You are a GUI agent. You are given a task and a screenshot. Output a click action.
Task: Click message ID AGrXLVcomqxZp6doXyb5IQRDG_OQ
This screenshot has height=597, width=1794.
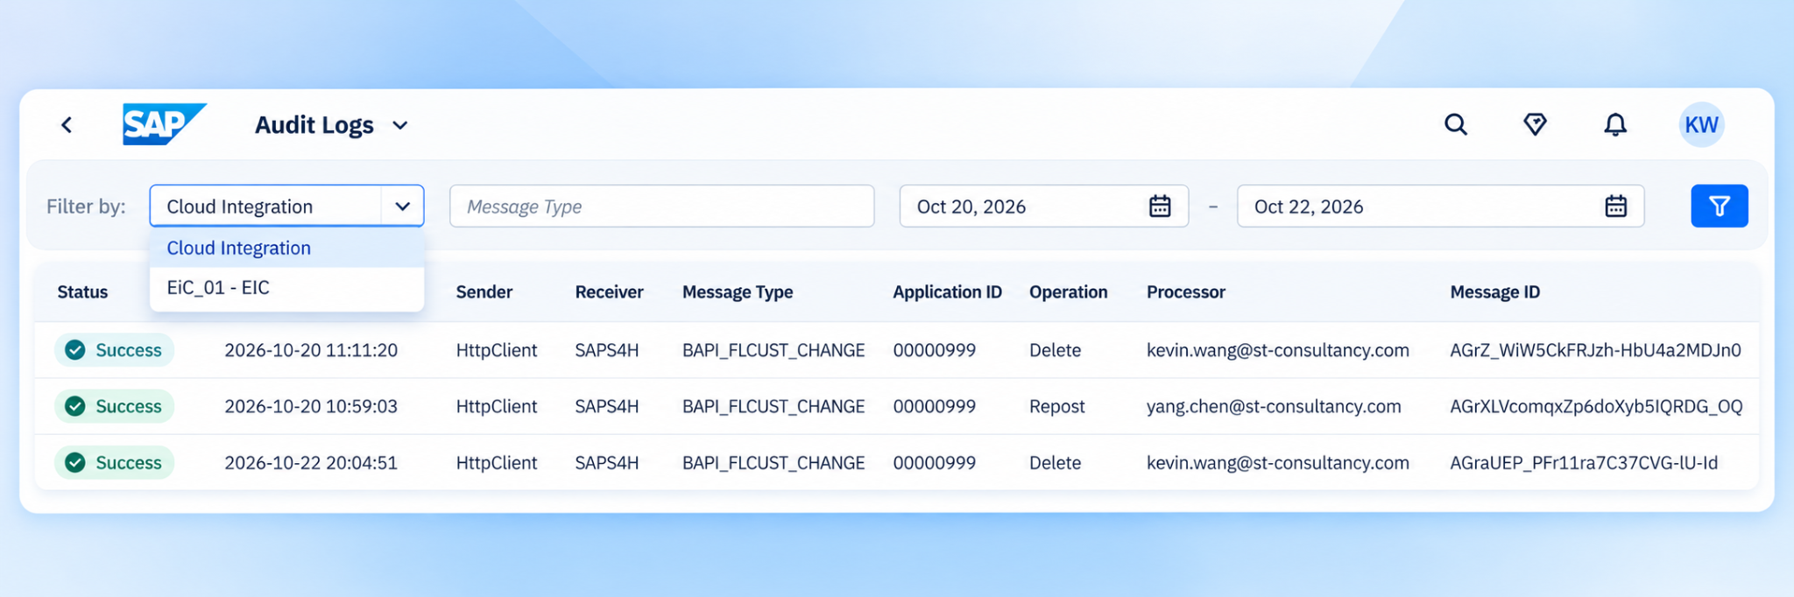pos(1596,406)
